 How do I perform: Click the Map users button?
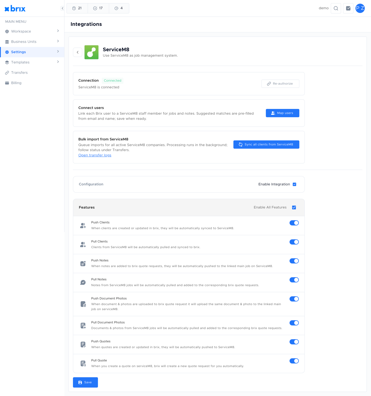click(283, 113)
